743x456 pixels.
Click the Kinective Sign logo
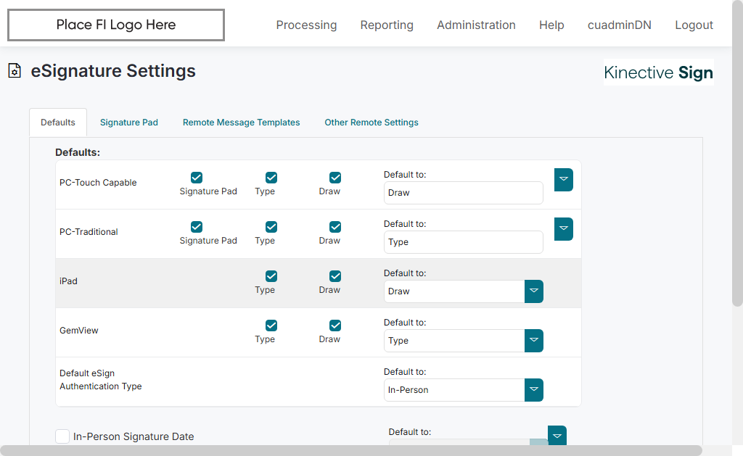658,72
